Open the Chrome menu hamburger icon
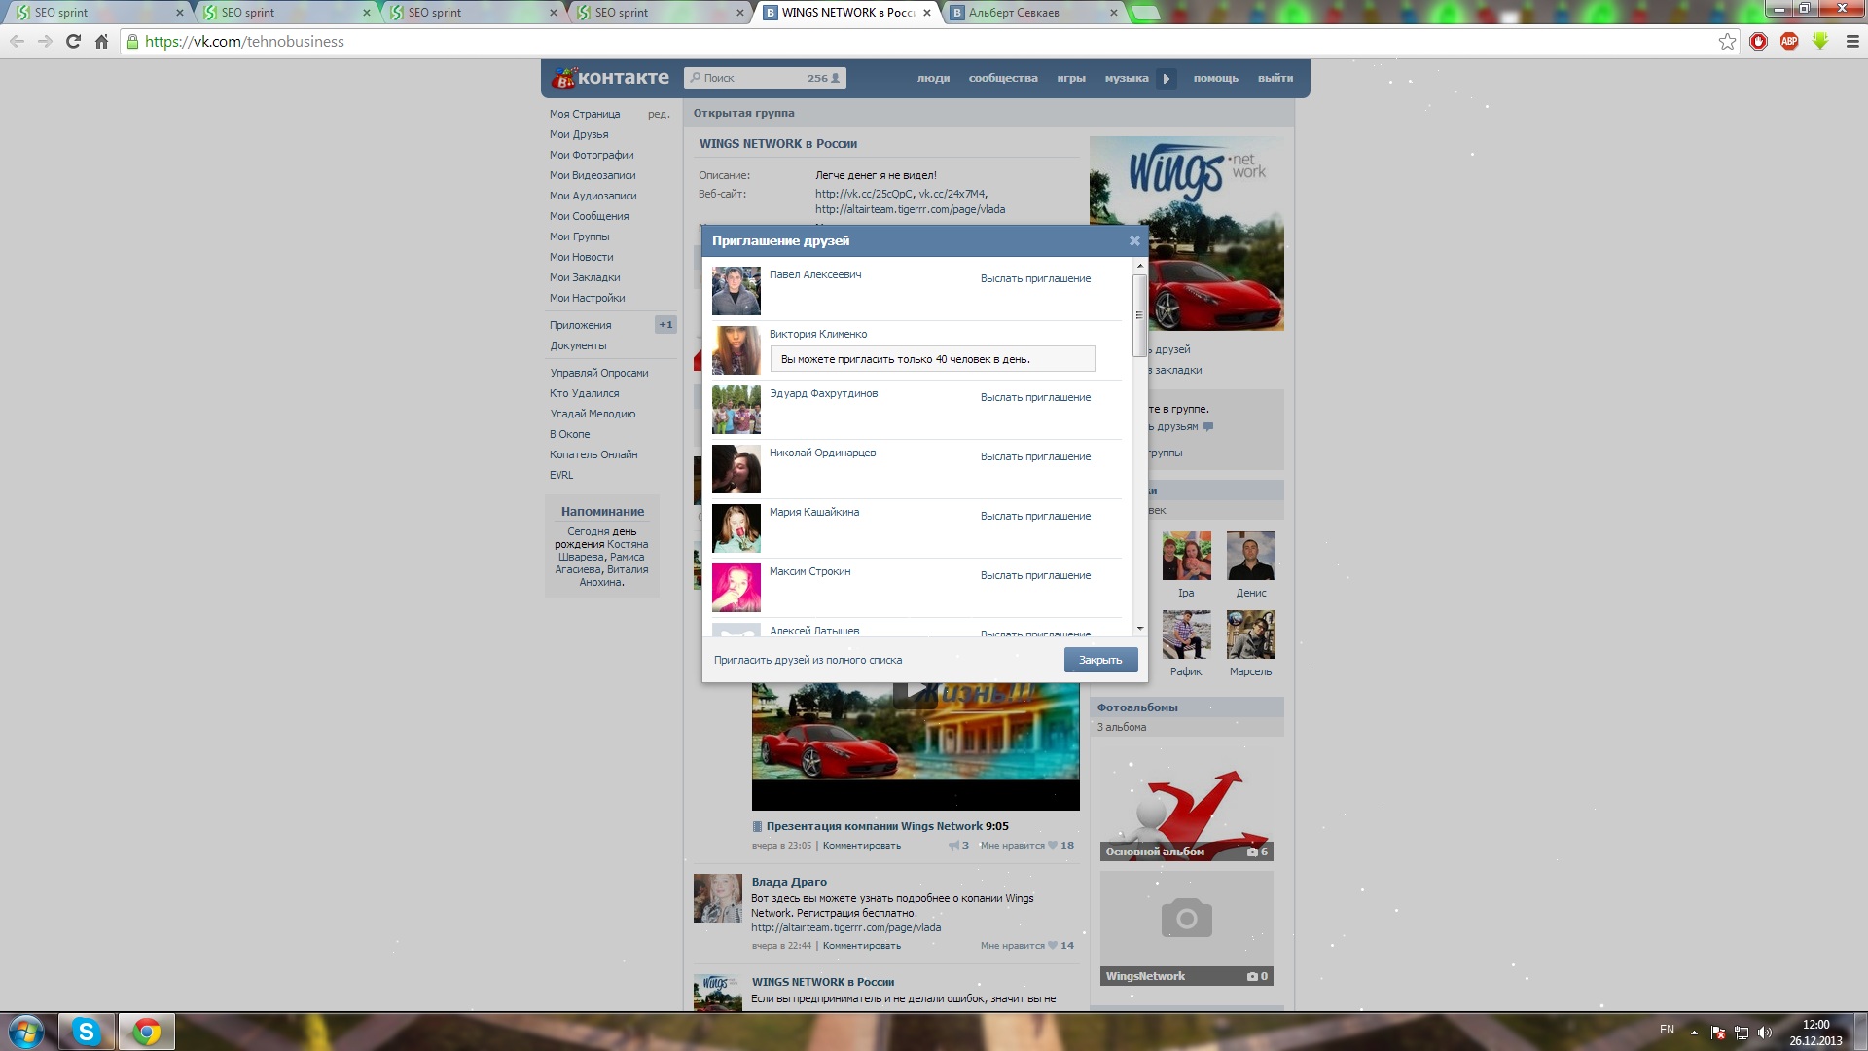The image size is (1868, 1051). tap(1852, 41)
